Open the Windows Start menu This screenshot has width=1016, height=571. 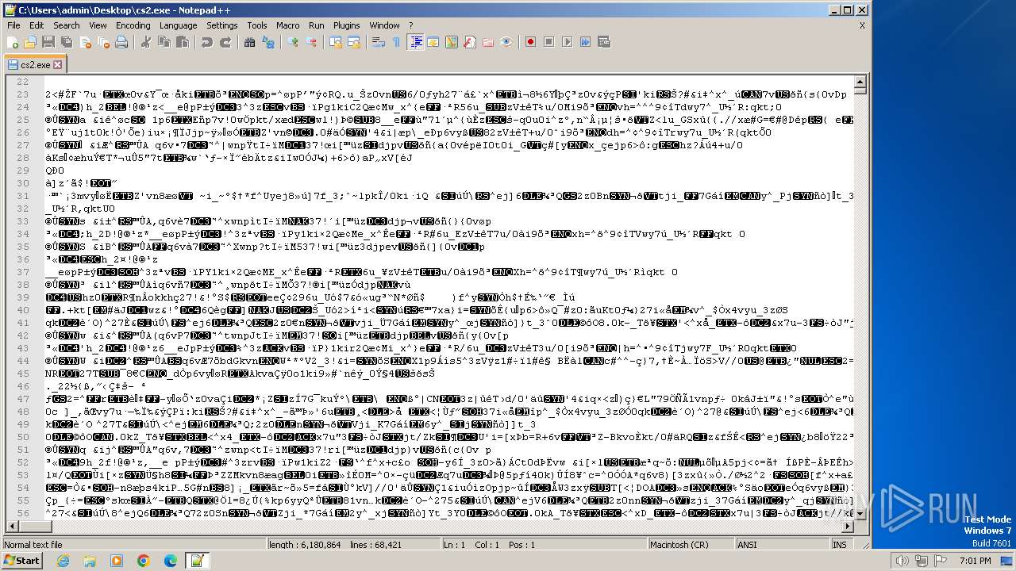coord(21,561)
